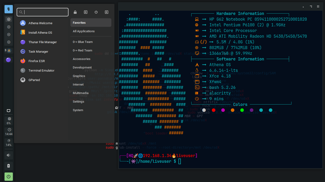Viewport: 325px width, 182px height.
Task: Click the clock showing 14:44
Action: pyautogui.click(x=9, y=131)
